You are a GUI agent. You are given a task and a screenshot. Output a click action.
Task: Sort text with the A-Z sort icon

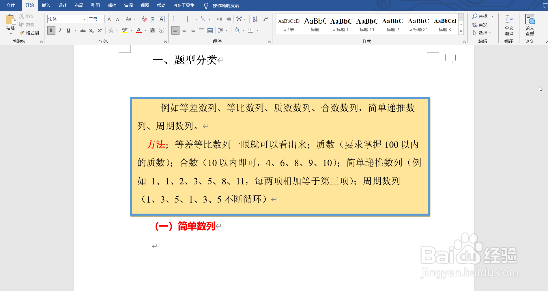coord(255,19)
